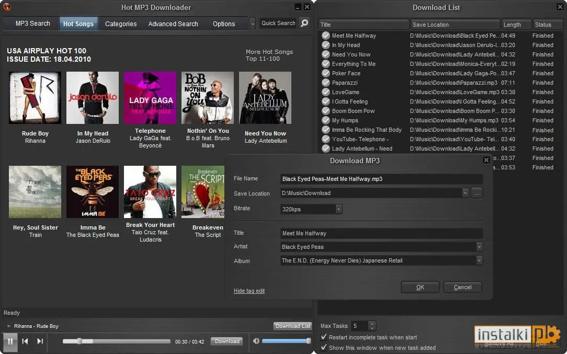Sort download list by Length column
567x354 pixels.
click(516, 25)
